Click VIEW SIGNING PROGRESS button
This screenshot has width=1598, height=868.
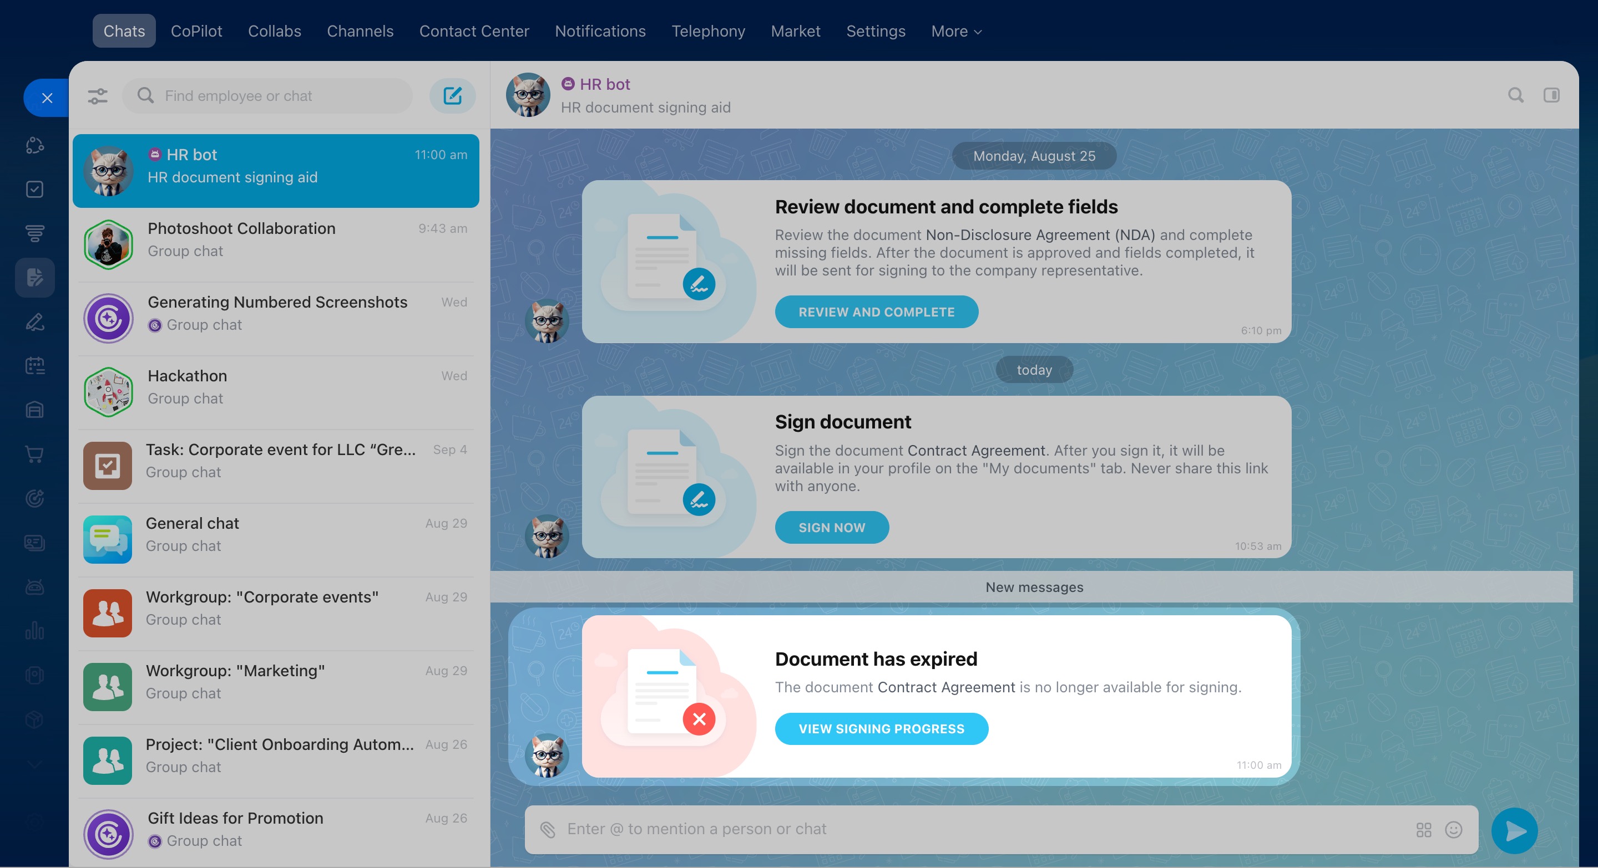pos(881,729)
